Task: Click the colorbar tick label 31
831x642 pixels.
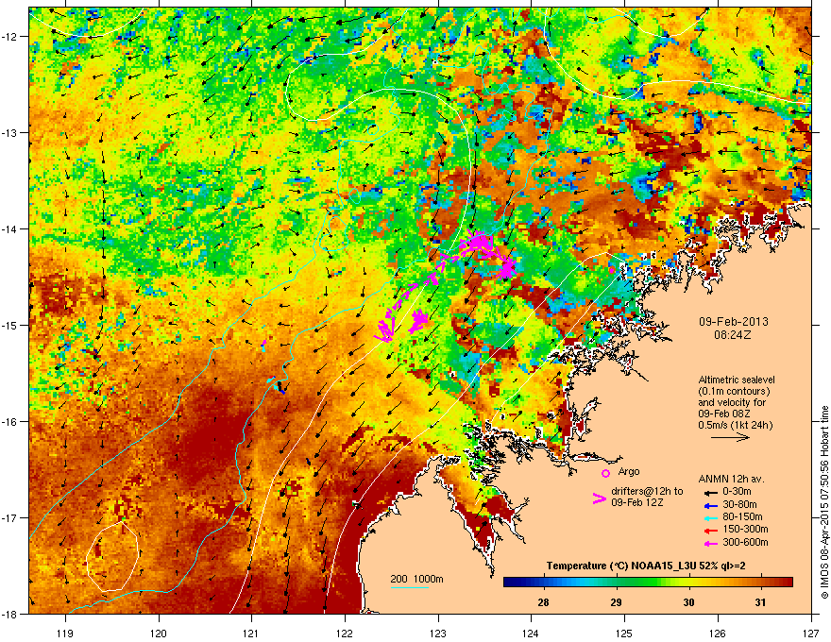Action: (x=760, y=602)
